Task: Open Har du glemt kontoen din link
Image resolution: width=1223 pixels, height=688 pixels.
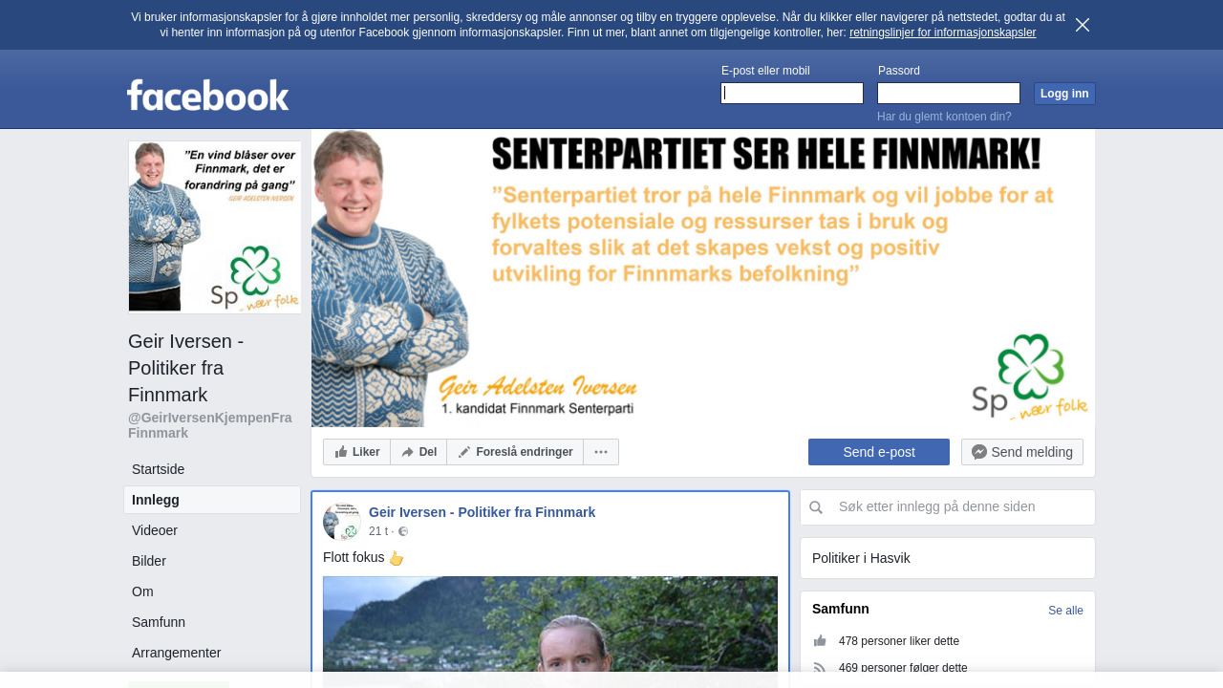Action: [944, 117]
